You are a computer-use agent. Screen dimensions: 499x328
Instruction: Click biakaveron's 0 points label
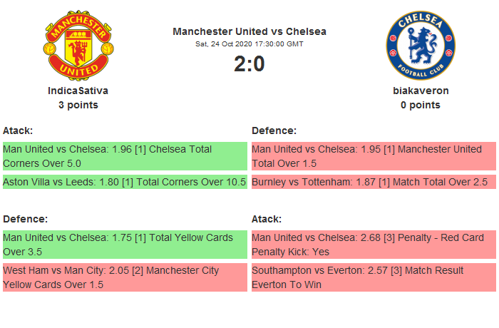(x=421, y=105)
